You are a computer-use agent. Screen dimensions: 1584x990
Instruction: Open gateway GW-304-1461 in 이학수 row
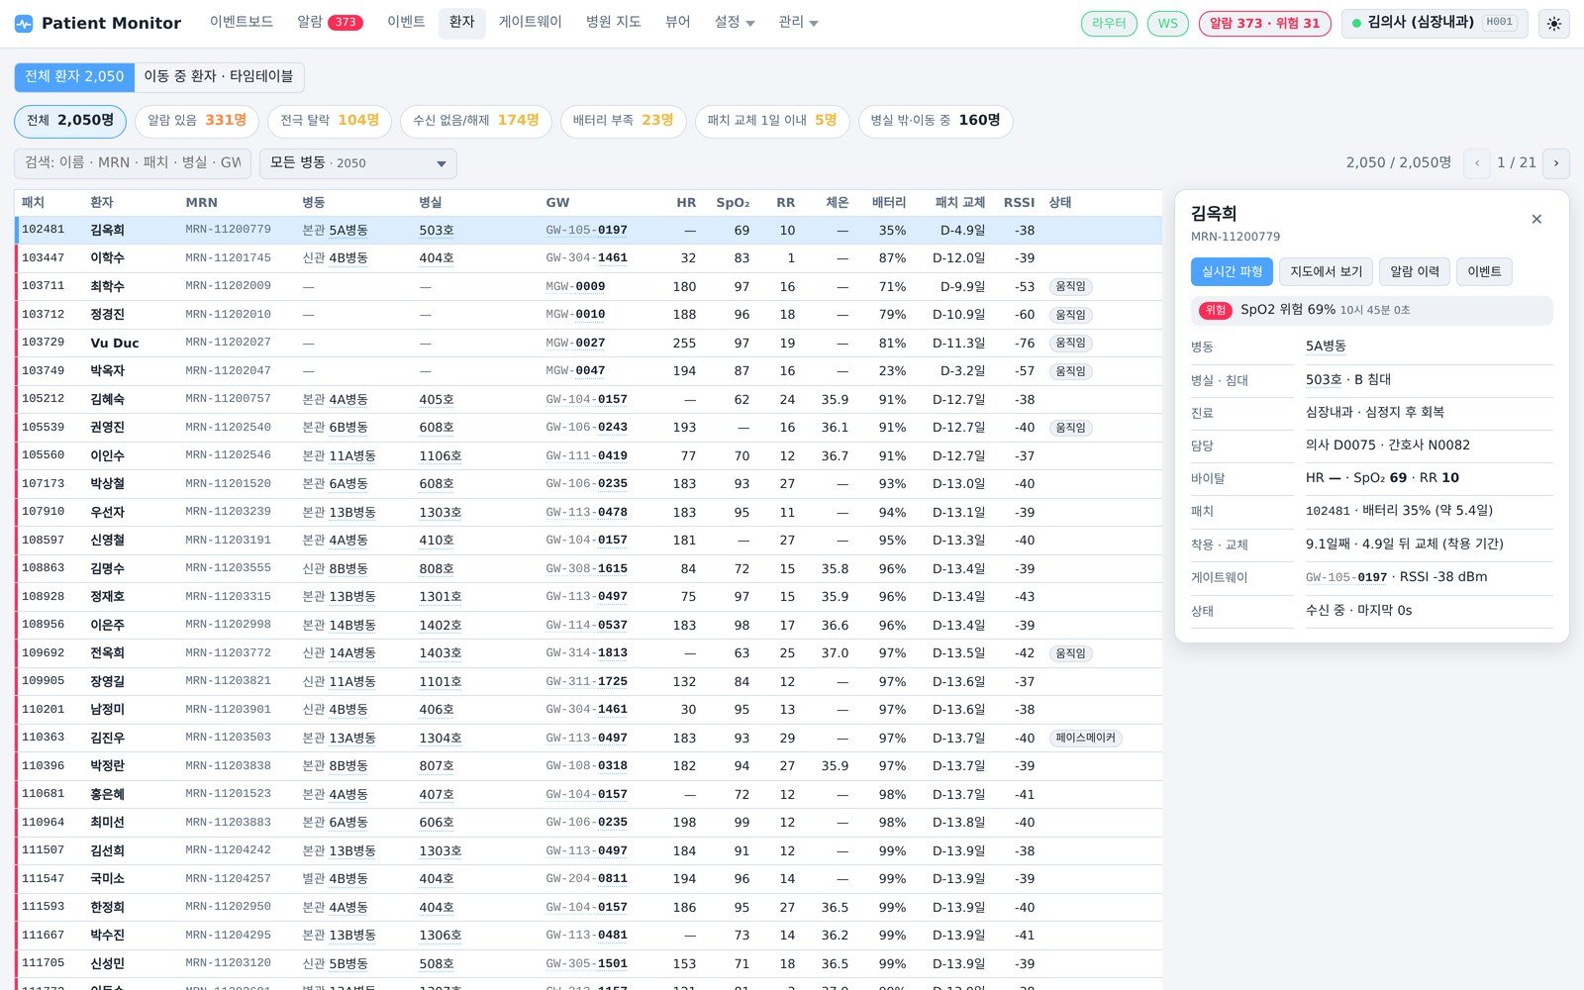pos(586,258)
